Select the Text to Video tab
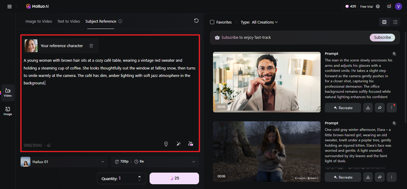 point(69,21)
